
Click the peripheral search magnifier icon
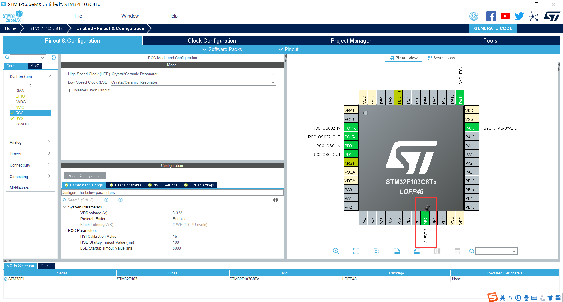point(7,57)
